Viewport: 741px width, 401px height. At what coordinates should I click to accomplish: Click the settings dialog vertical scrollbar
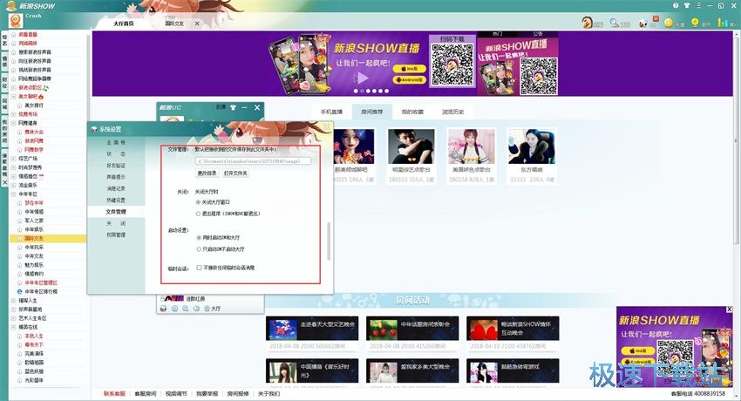(329, 241)
